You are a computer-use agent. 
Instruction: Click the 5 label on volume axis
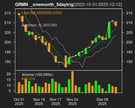point(10,91)
